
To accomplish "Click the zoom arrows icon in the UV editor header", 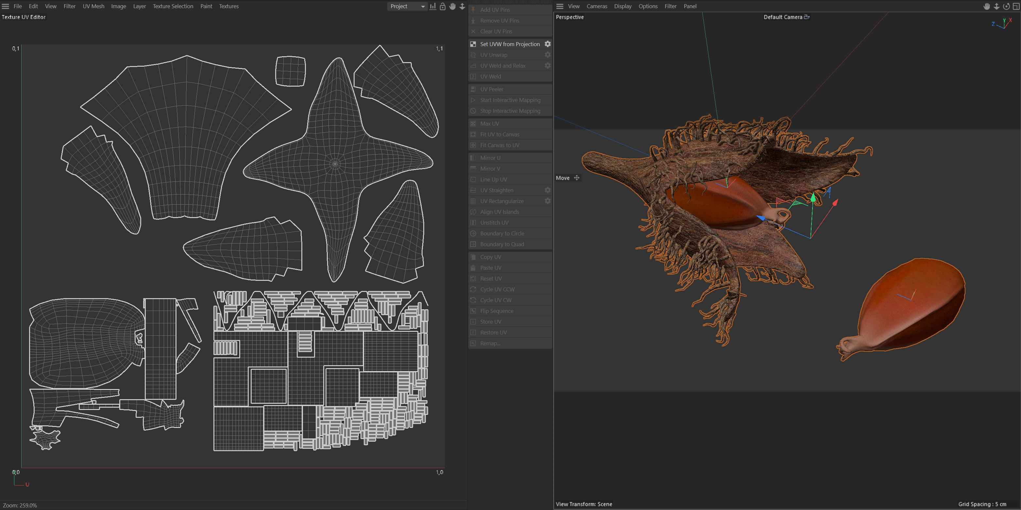I will [x=462, y=6].
